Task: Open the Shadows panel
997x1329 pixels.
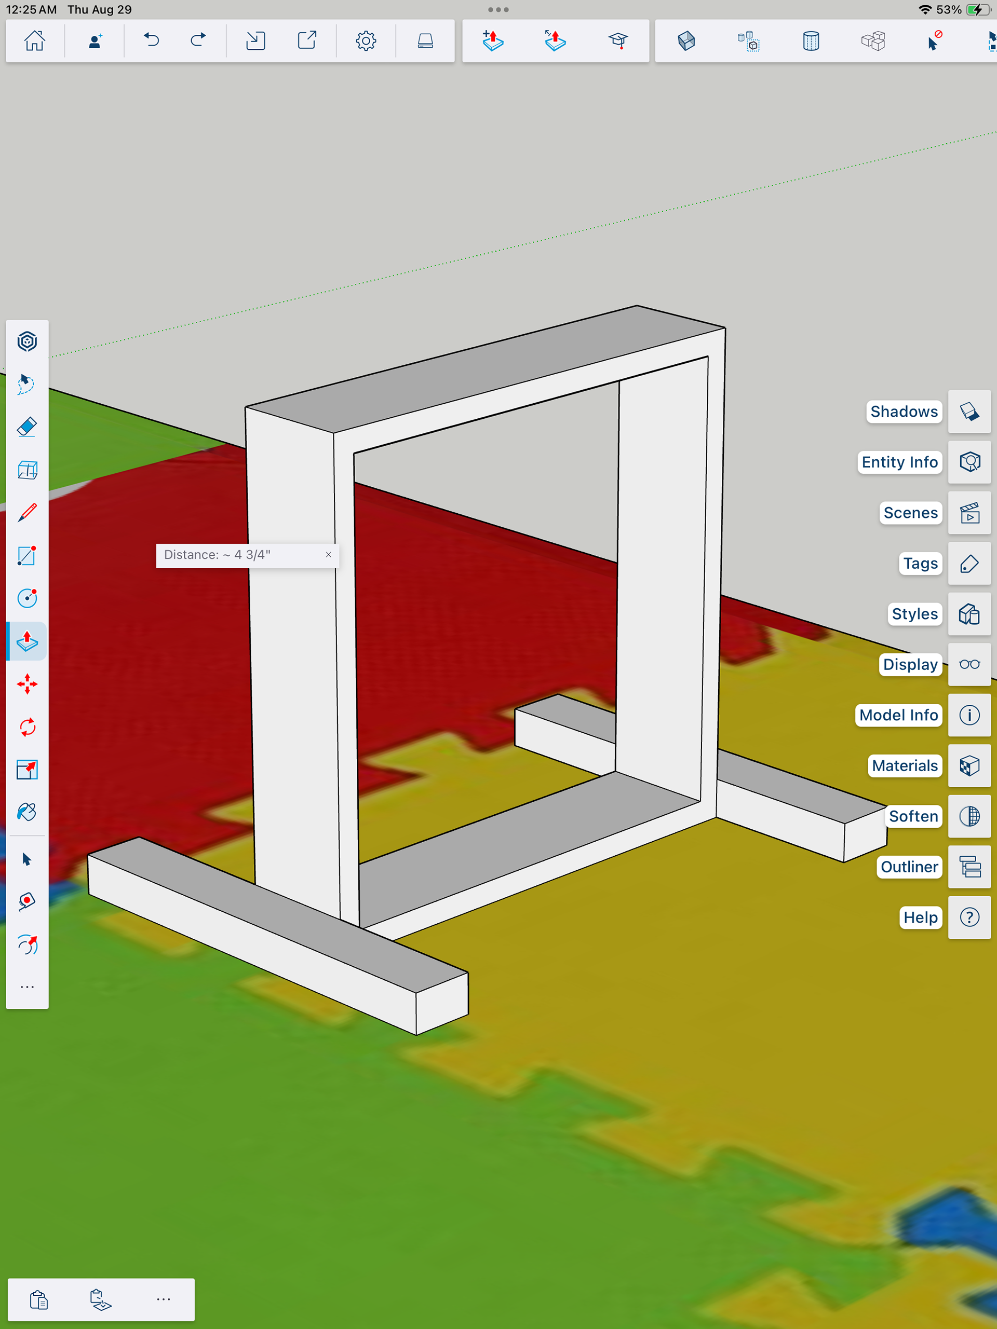Action: tap(969, 412)
